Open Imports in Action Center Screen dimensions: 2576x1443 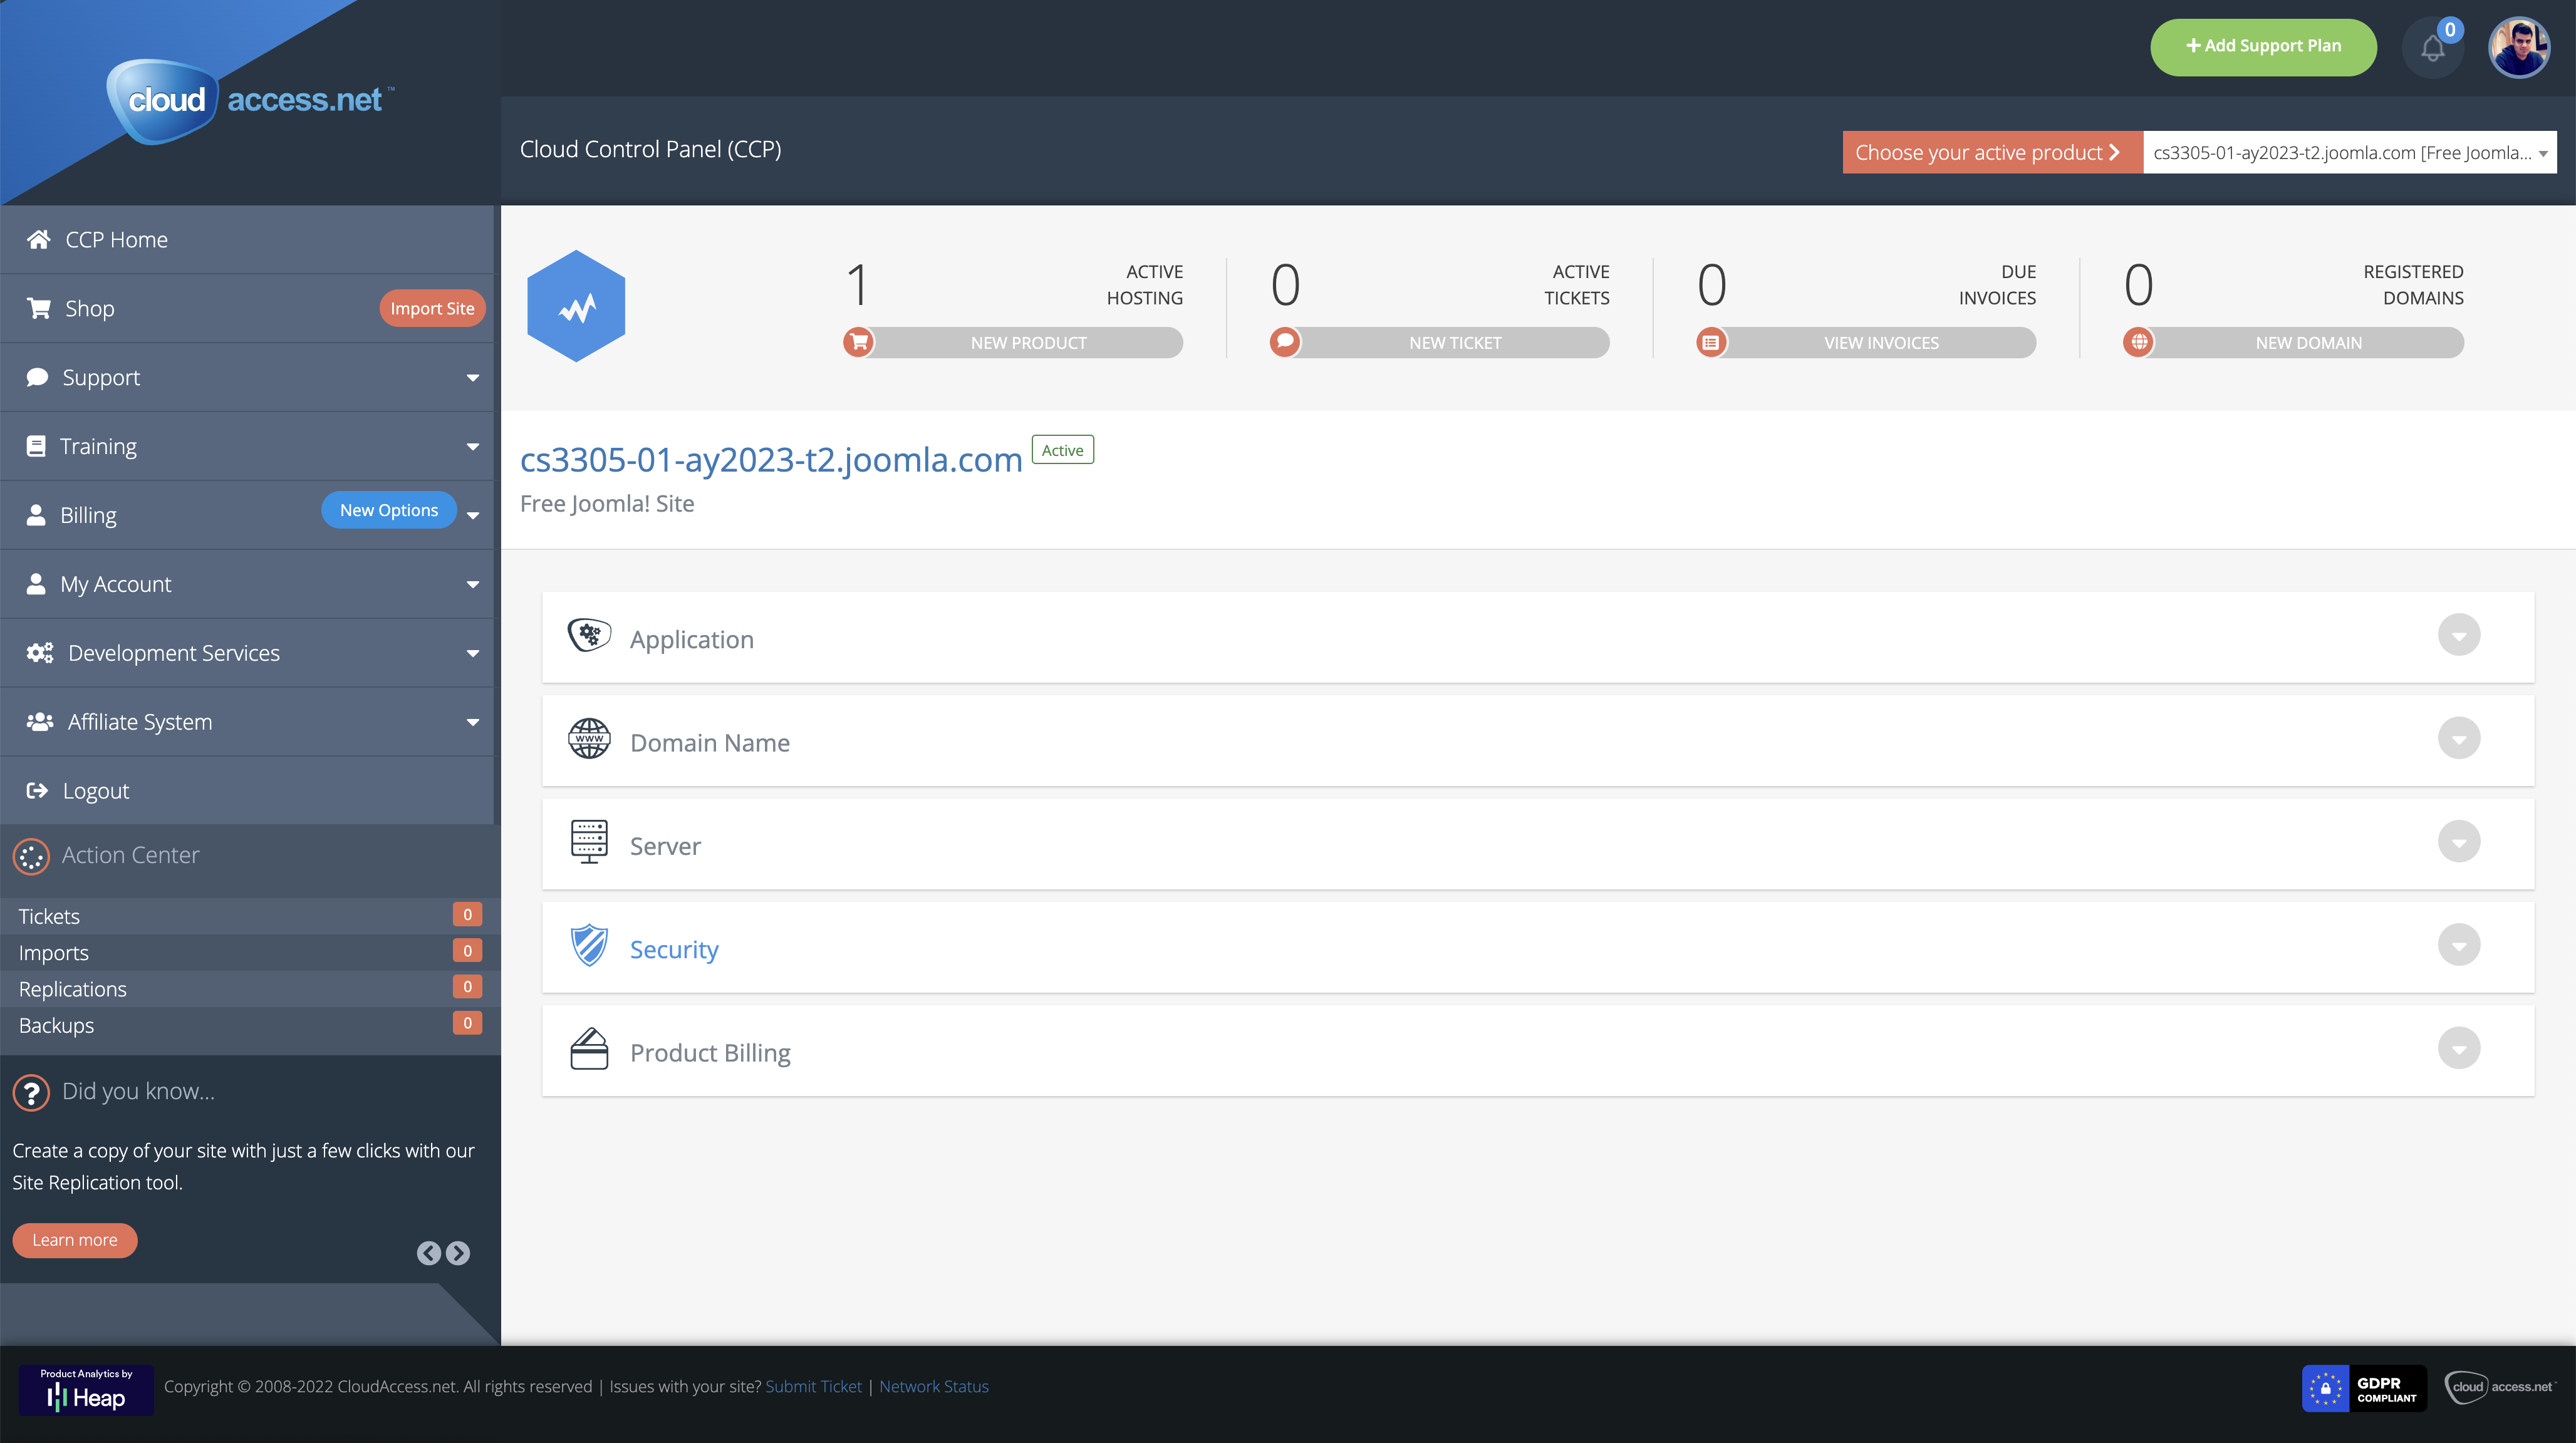(250, 952)
